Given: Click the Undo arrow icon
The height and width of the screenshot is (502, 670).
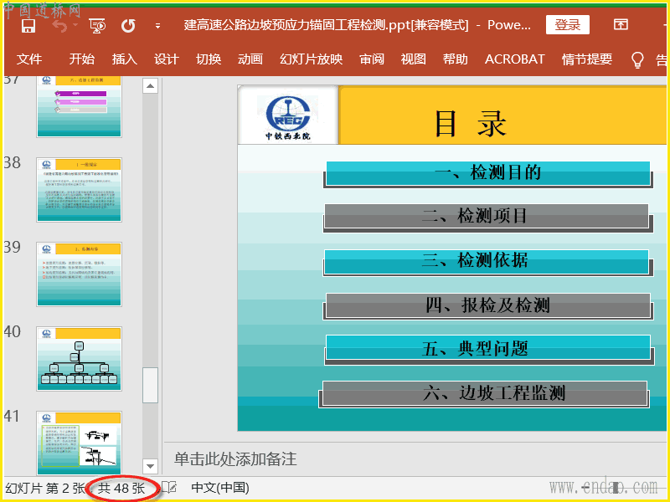Looking at the screenshot, I should point(58,25).
